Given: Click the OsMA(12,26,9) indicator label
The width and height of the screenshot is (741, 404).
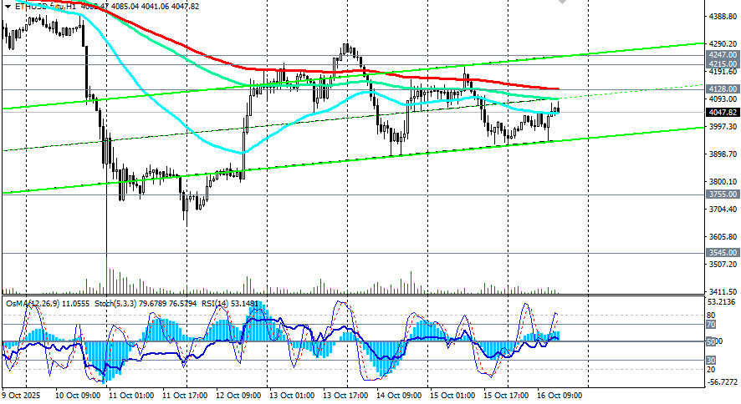Looking at the screenshot, I should click(33, 304).
